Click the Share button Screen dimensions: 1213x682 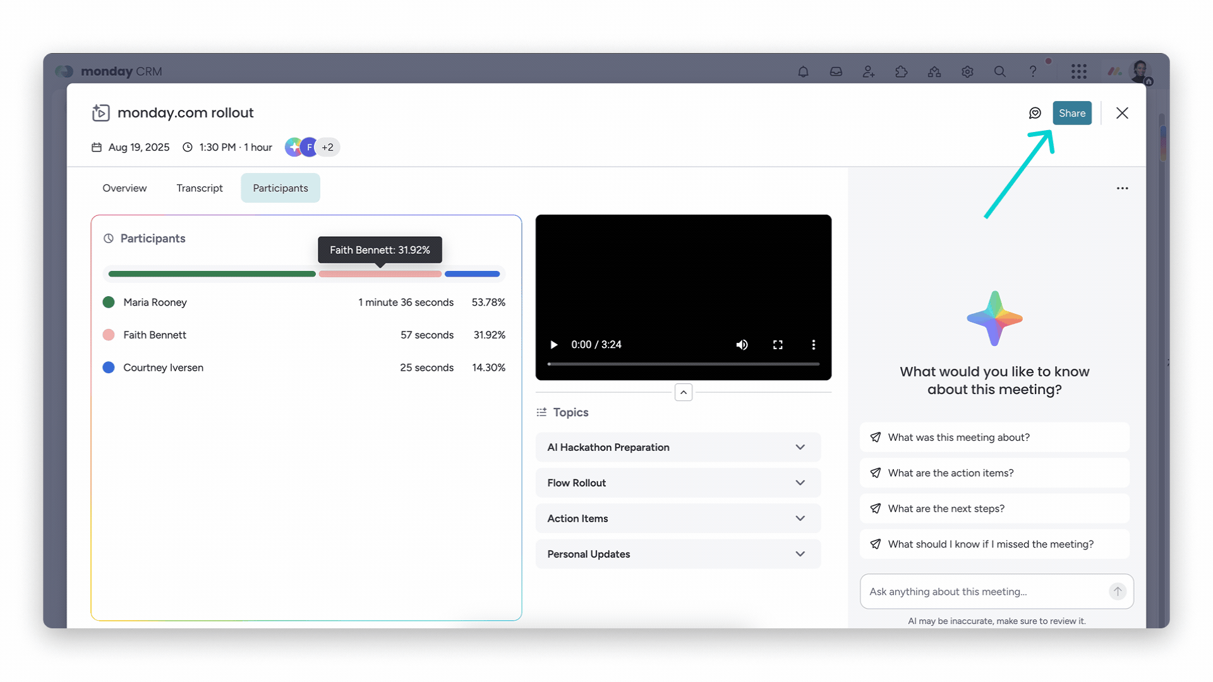[x=1072, y=113]
